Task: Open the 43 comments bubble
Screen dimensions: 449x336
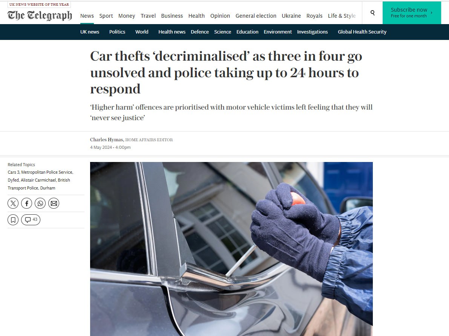Action: point(31,220)
